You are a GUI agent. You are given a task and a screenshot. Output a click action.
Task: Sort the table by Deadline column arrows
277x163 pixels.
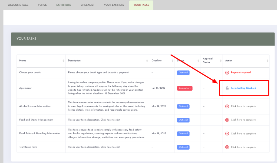173,61
